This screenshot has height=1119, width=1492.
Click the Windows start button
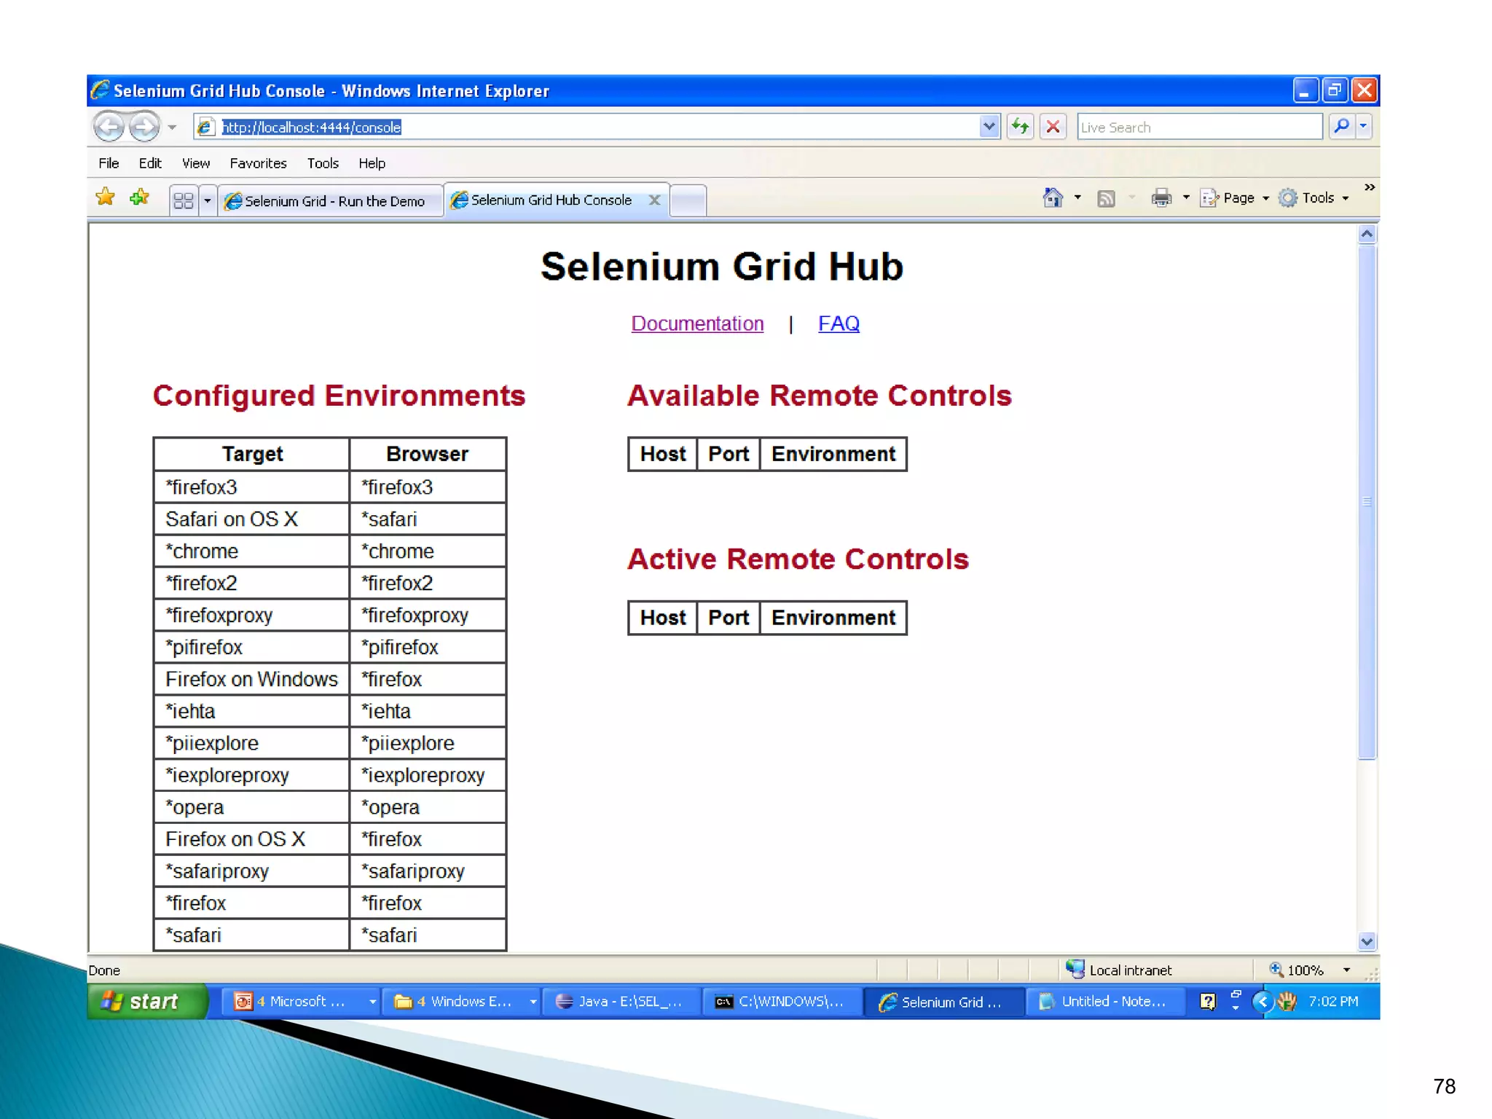click(146, 1002)
